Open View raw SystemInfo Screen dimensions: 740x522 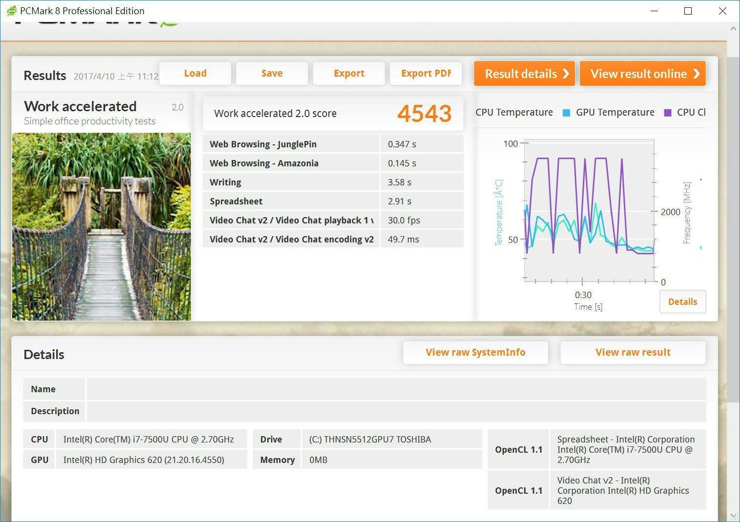(x=475, y=352)
